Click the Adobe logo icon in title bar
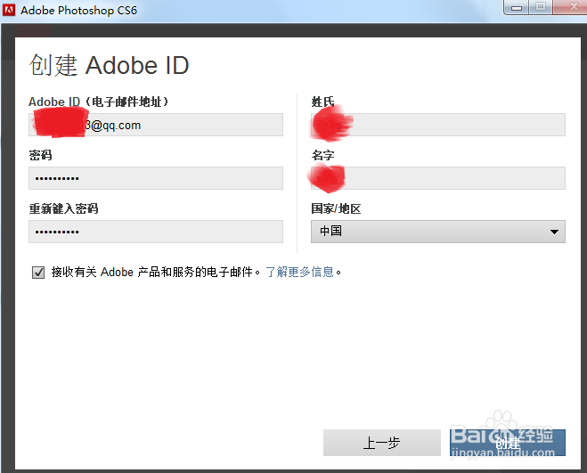The width and height of the screenshot is (587, 473). click(9, 10)
